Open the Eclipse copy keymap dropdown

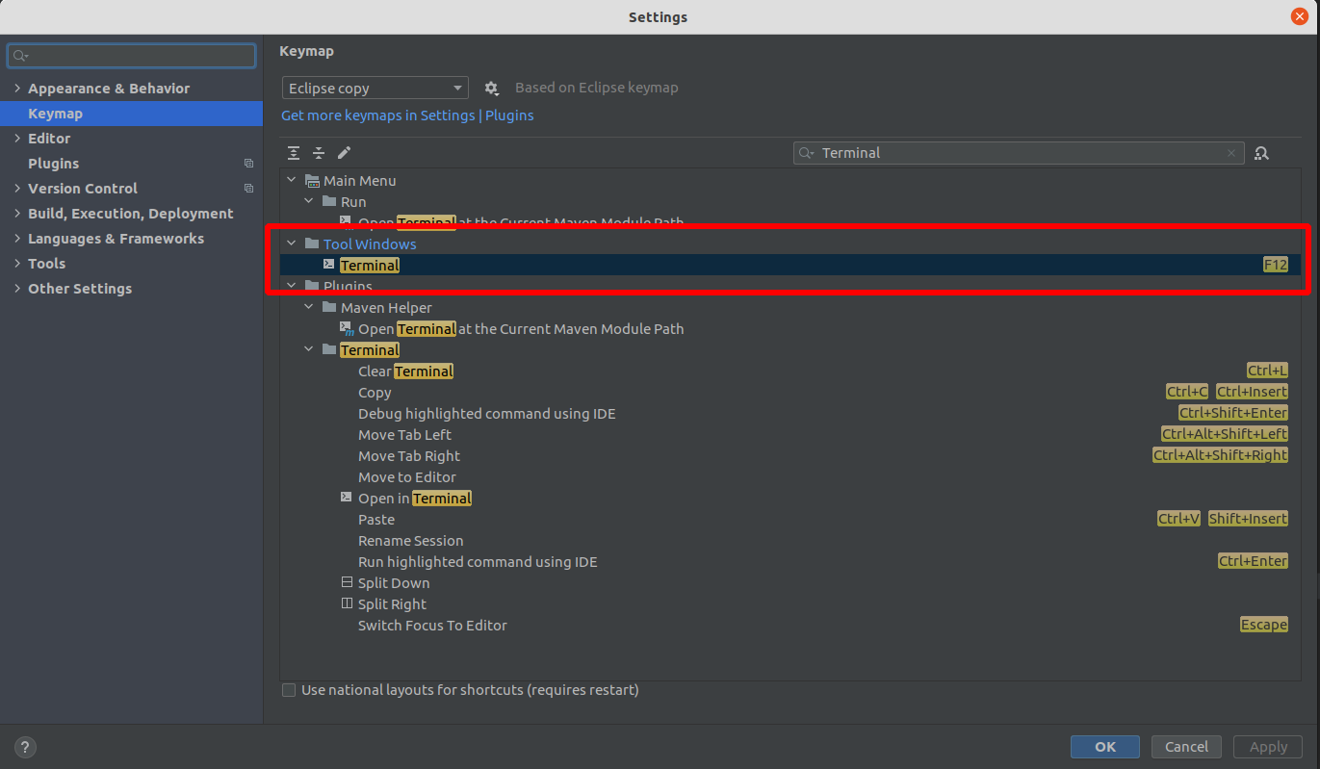pos(375,89)
